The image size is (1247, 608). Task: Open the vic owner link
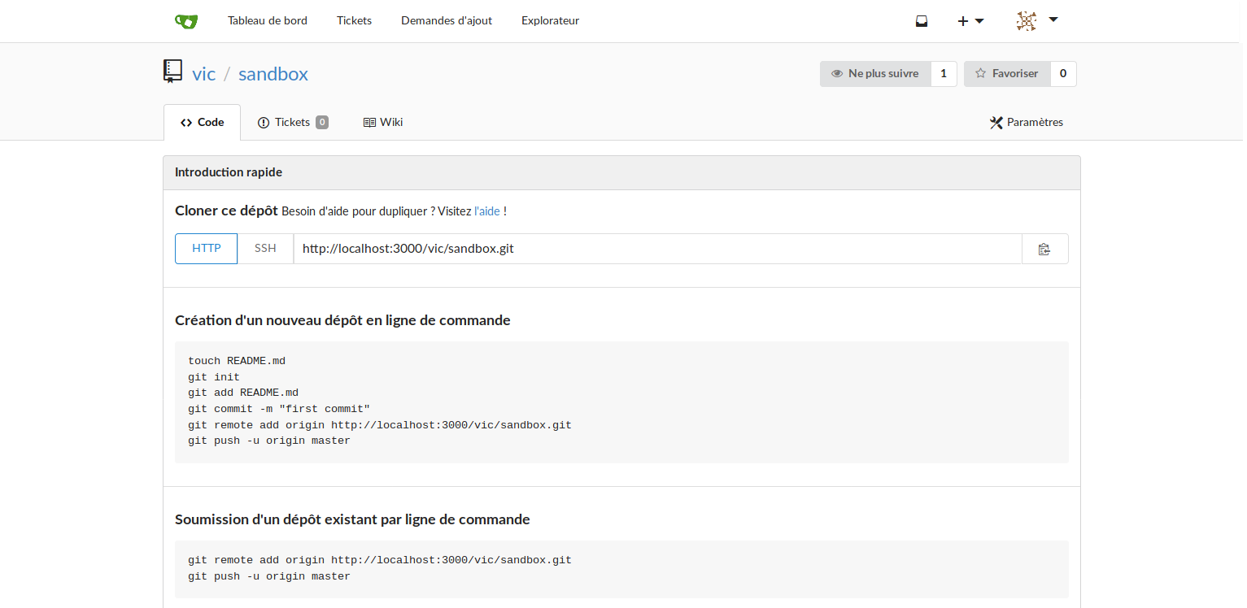tap(203, 74)
